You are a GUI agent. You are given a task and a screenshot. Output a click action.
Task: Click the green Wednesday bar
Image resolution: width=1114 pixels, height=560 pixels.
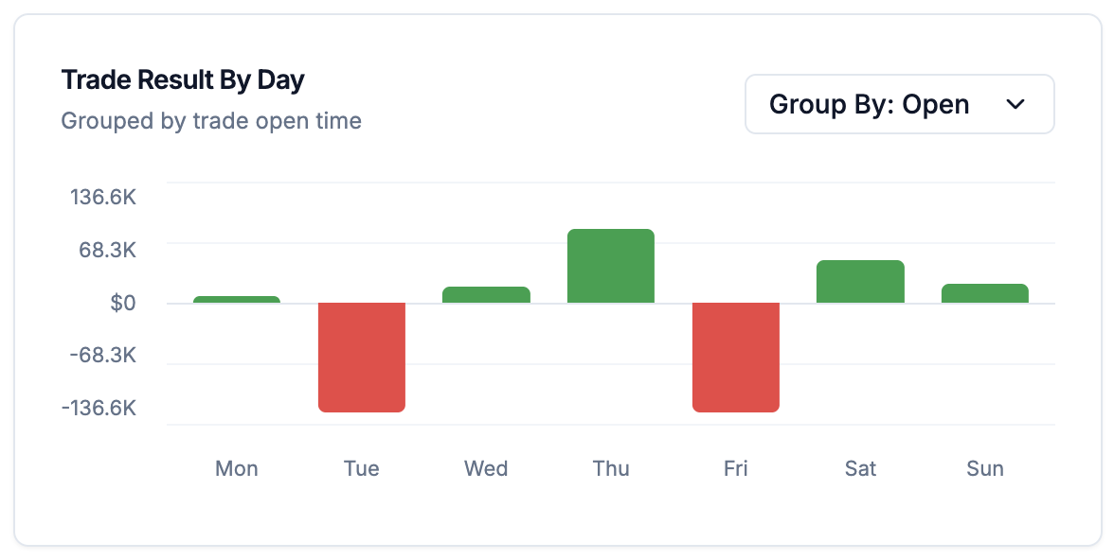486,294
